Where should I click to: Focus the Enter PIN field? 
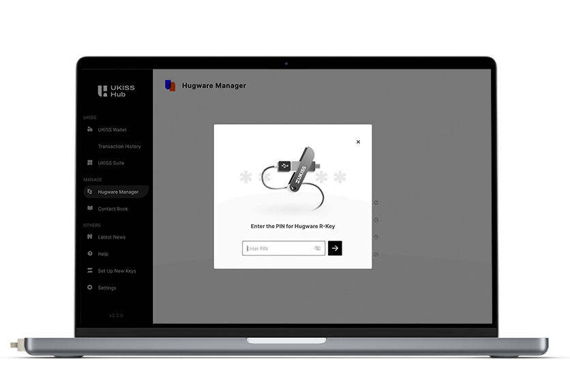pos(284,248)
